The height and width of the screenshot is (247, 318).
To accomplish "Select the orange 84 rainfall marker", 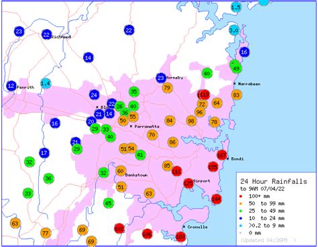I will coord(170,121).
